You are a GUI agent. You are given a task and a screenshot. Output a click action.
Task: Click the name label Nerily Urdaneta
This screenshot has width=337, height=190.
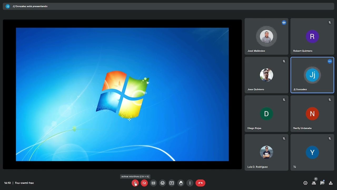point(302,128)
